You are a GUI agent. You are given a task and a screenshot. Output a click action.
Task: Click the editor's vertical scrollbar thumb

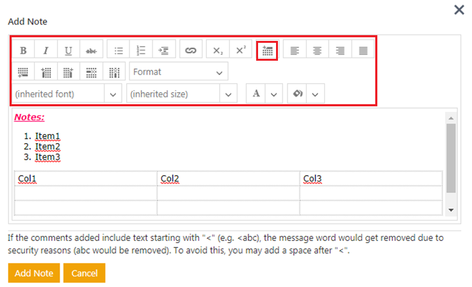tap(451, 158)
